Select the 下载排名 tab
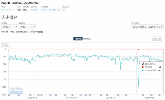 [x=78, y=39]
